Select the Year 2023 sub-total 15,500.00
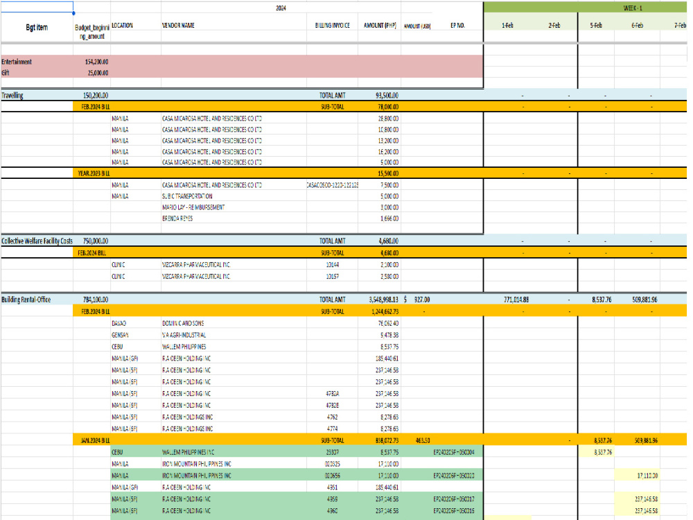This screenshot has width=693, height=520. pos(386,174)
